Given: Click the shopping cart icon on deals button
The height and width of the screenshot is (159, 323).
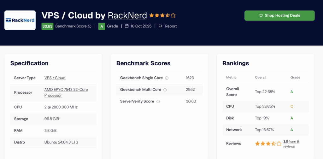Looking at the screenshot, I should pos(261,15).
